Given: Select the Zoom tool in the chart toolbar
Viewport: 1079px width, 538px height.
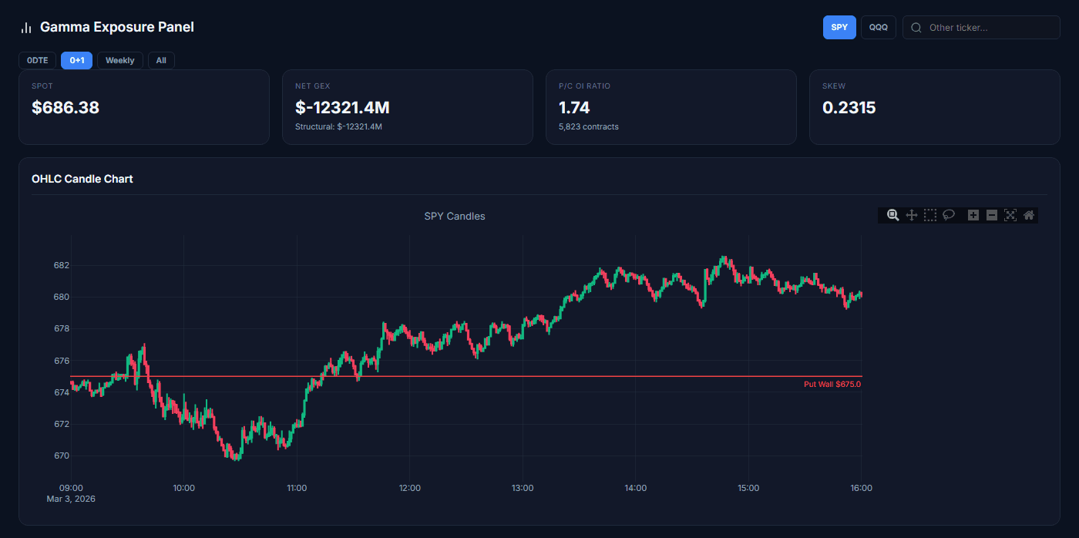Looking at the screenshot, I should click(x=892, y=215).
